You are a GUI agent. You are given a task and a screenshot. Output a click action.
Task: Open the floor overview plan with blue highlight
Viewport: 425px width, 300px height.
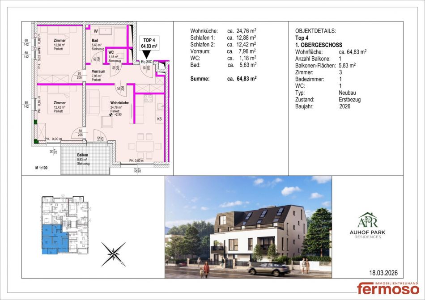click(65, 224)
